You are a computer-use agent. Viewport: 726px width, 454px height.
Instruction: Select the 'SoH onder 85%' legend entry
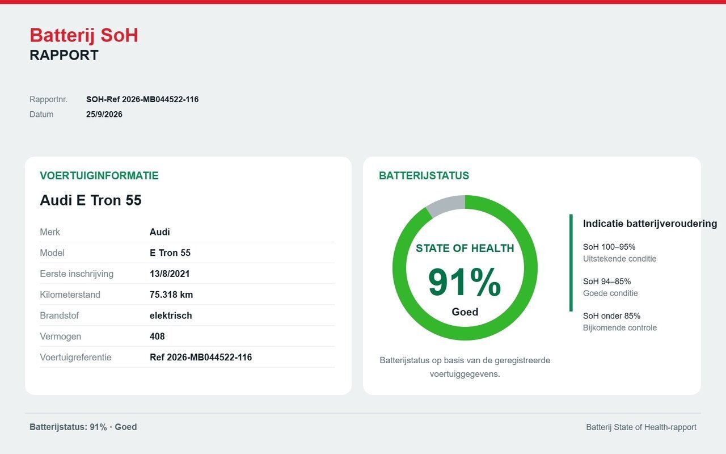point(612,316)
